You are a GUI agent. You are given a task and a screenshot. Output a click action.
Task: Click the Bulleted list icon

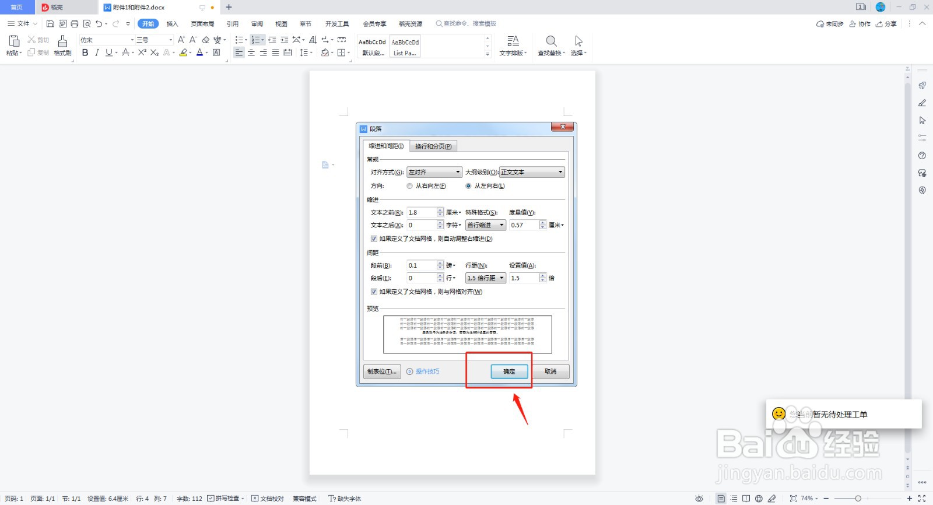tap(238, 40)
